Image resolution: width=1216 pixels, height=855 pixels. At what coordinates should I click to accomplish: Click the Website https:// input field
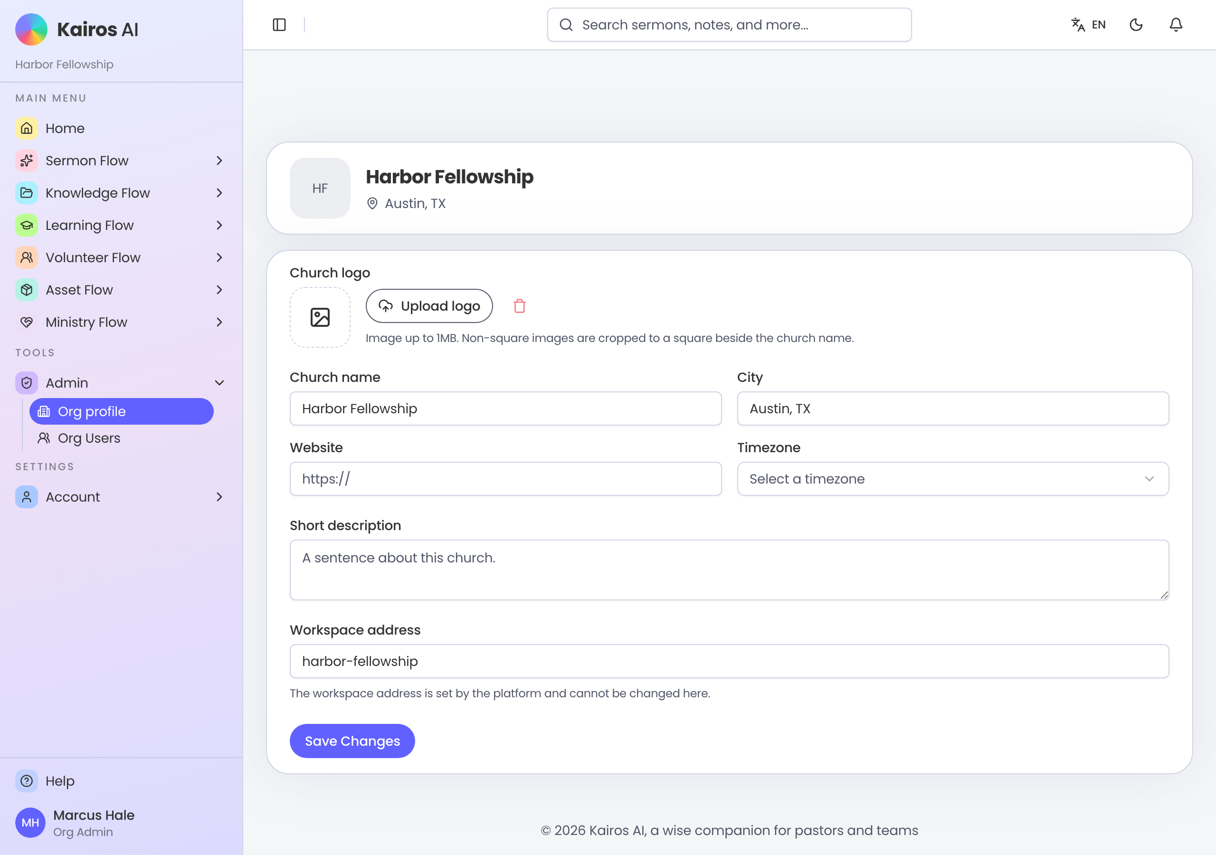(x=505, y=479)
